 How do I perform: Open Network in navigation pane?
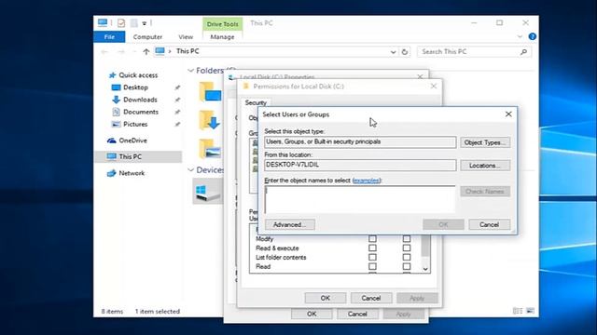[132, 173]
